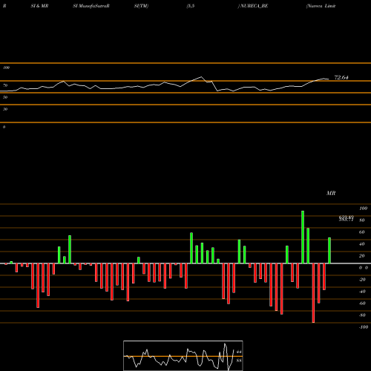Click the MR label above the bar chart
The width and height of the screenshot is (371, 371).
[331, 193]
